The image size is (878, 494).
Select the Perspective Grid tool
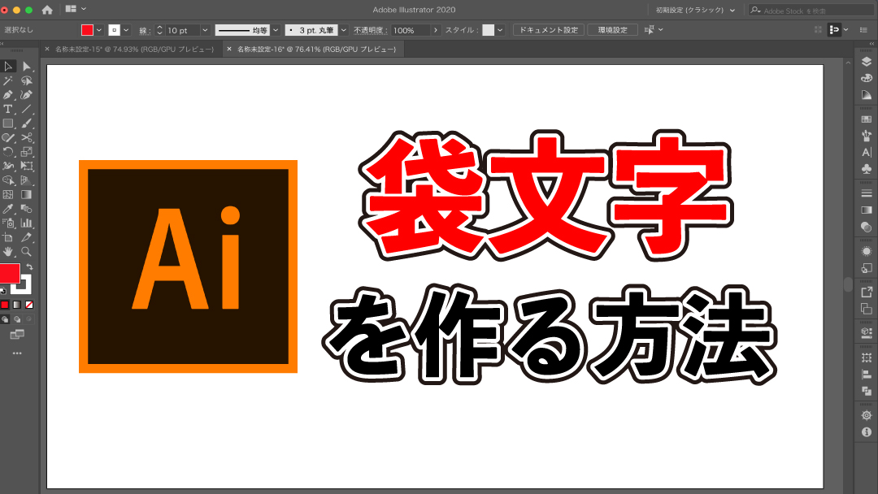(26, 180)
